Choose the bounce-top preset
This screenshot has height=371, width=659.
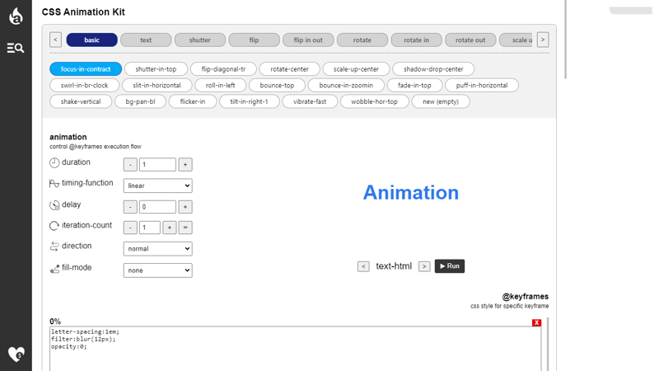click(x=277, y=86)
